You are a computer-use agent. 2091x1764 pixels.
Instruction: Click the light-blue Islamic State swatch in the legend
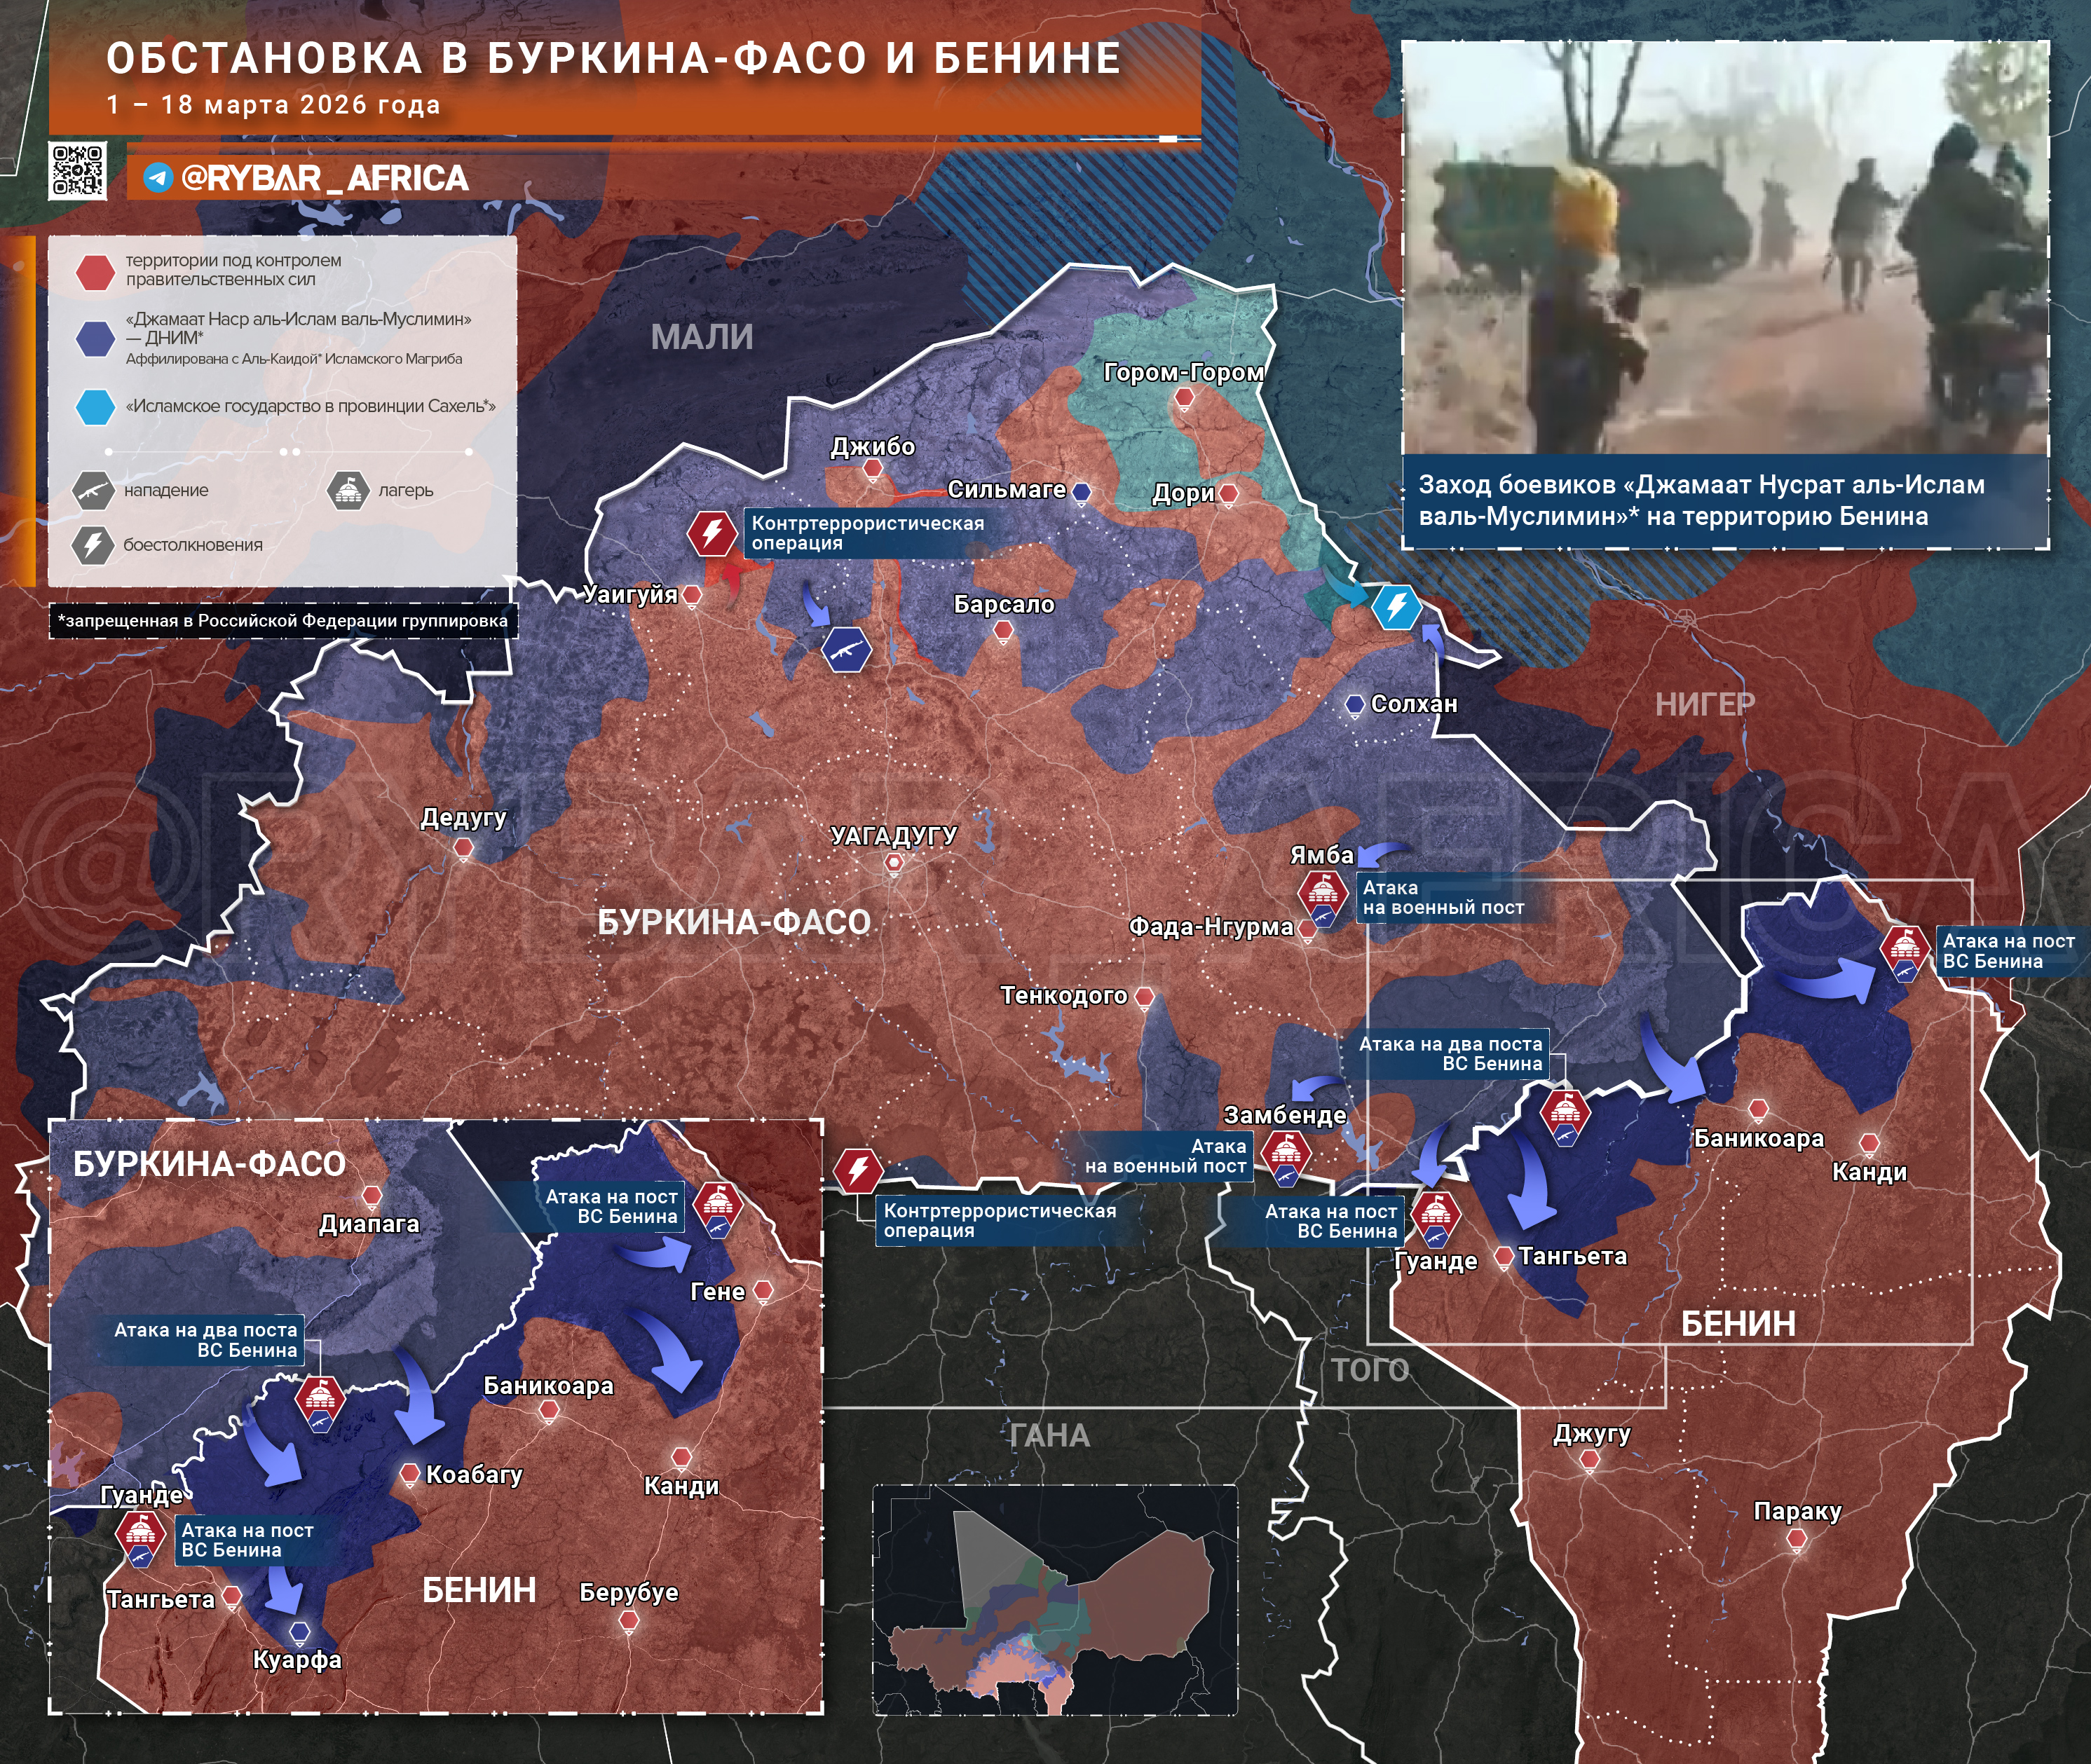[95, 407]
